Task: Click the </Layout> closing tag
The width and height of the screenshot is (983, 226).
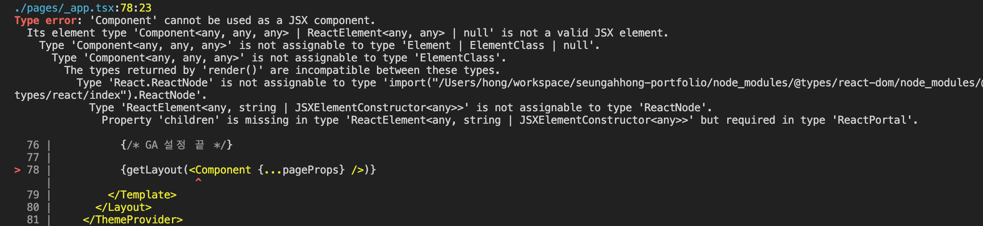Action: [x=123, y=207]
